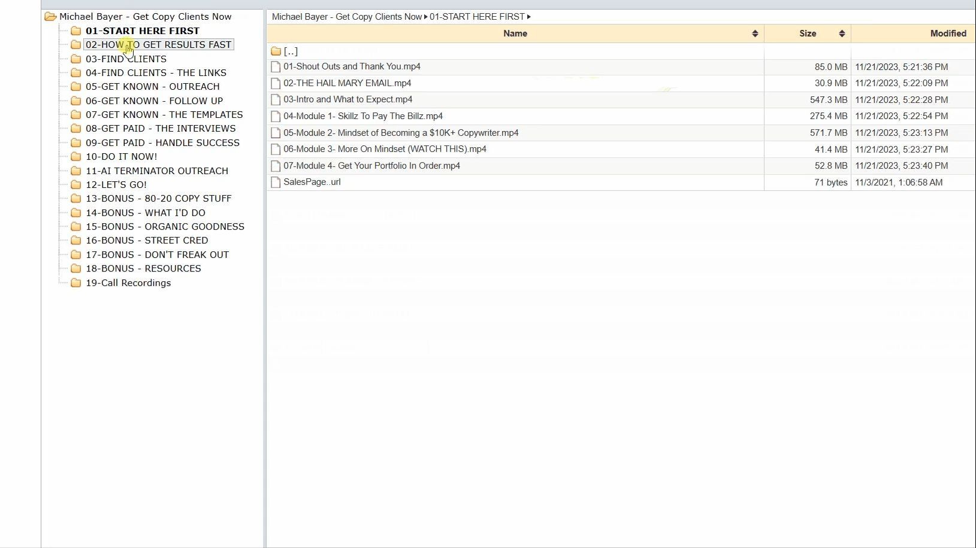Open 17-BONUS - DON'T FREAK OUT folder

point(157,254)
